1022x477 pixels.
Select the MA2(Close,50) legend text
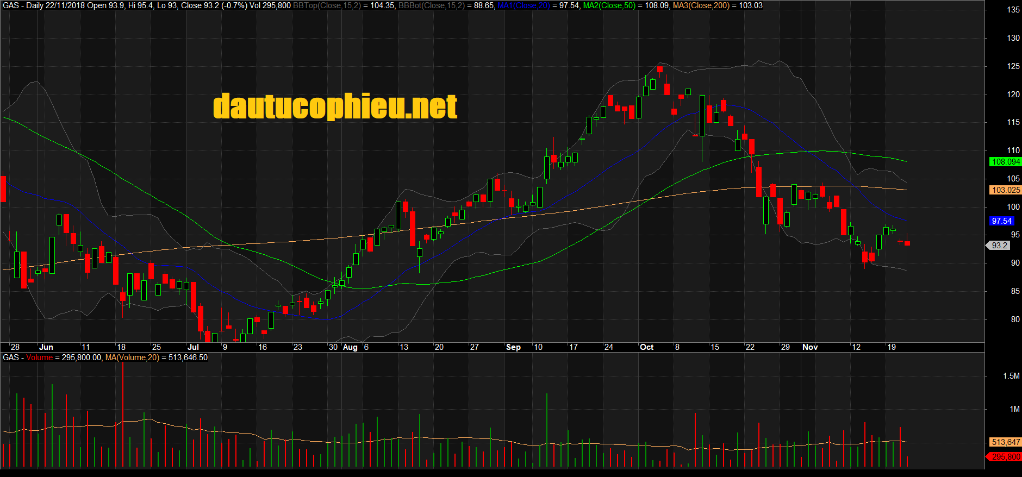[x=609, y=5]
